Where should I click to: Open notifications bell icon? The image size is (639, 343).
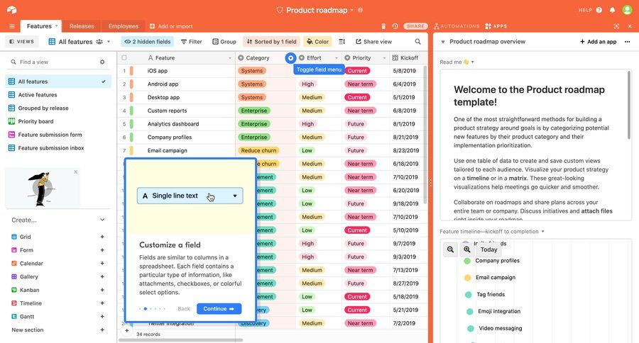(612, 10)
